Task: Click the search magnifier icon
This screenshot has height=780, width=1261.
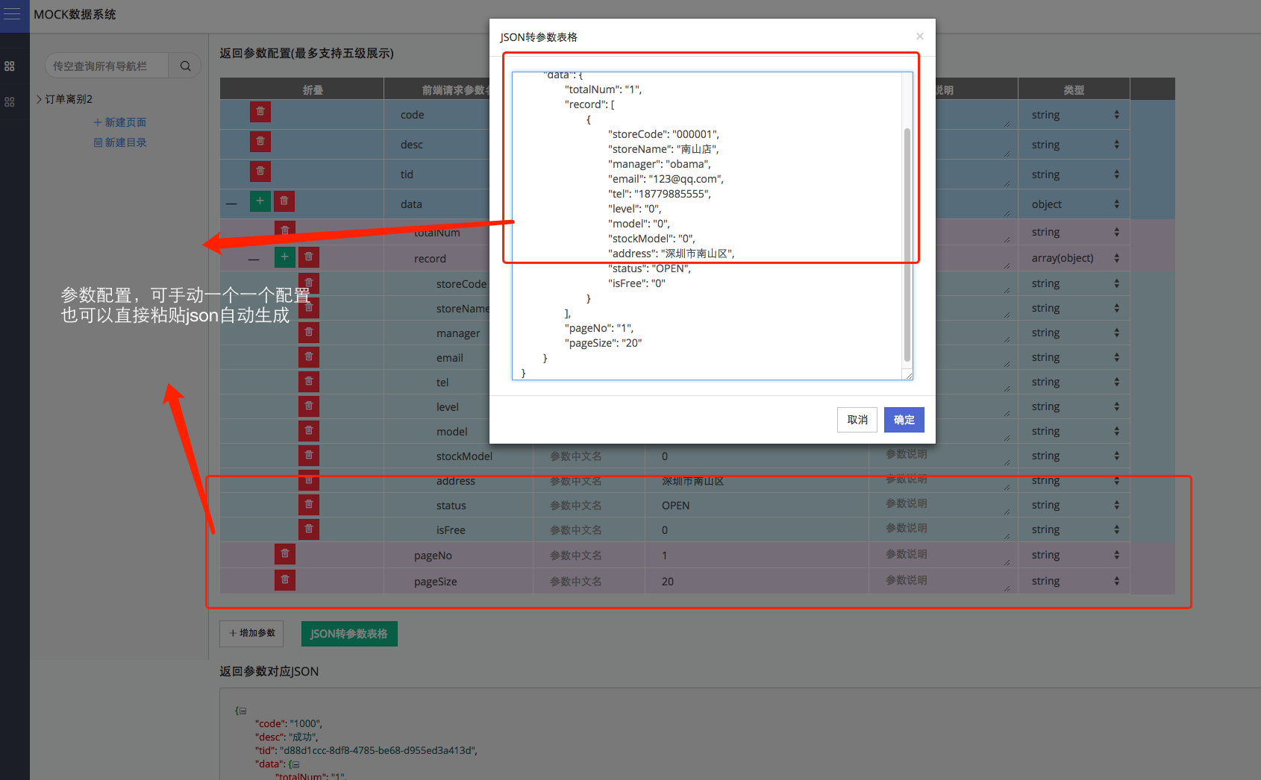Action: coord(185,66)
